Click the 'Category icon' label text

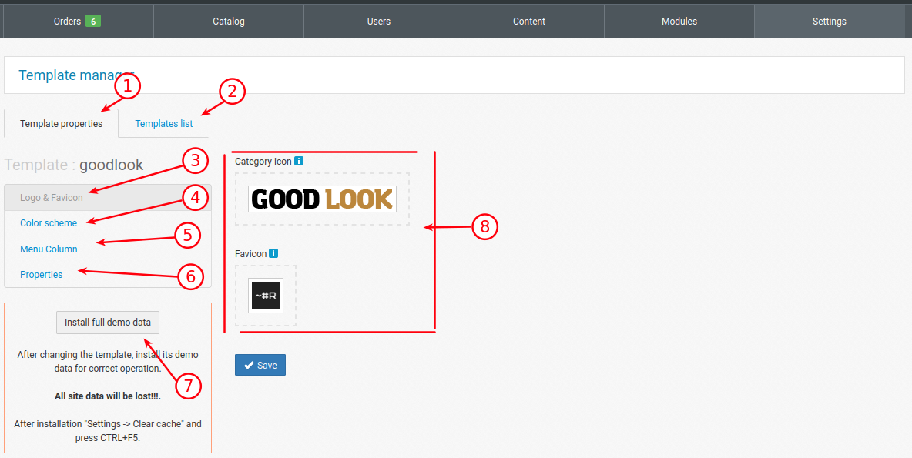click(263, 162)
